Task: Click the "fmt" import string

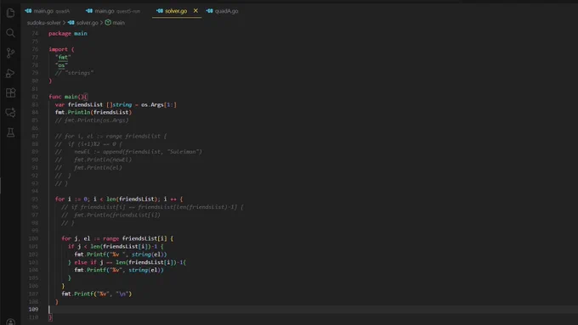Action: click(63, 58)
